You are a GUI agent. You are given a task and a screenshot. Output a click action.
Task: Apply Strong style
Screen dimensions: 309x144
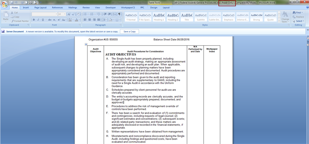tap(256, 17)
